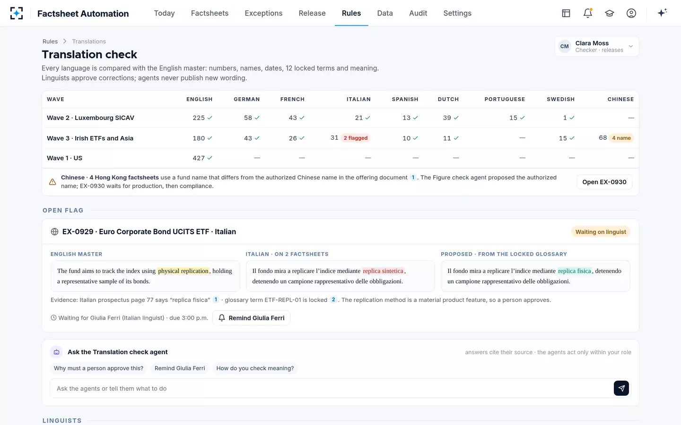This screenshot has width=681, height=425.
Task: Choose the 'How do you check meaning?' suggestion
Action: [x=255, y=368]
